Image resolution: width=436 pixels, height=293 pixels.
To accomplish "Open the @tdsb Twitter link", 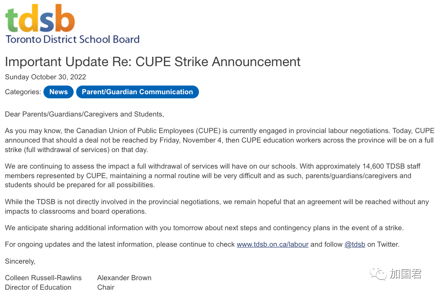I will tap(355, 244).
